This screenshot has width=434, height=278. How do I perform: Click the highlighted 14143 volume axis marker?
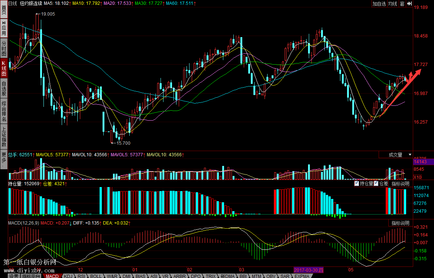tap(420, 162)
